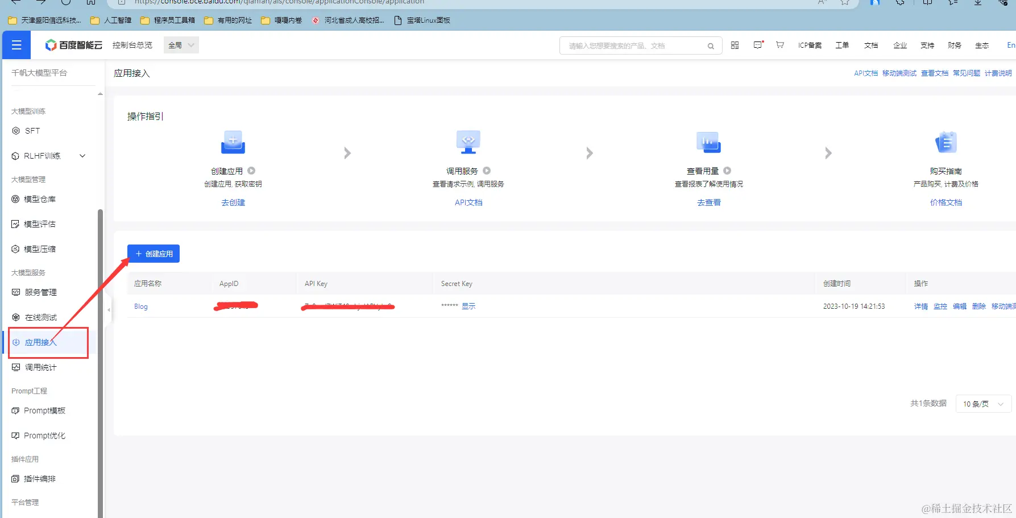Screen dimensions: 1016x518
Task: Click the 创建应用 step illustration icon
Action: tap(233, 143)
